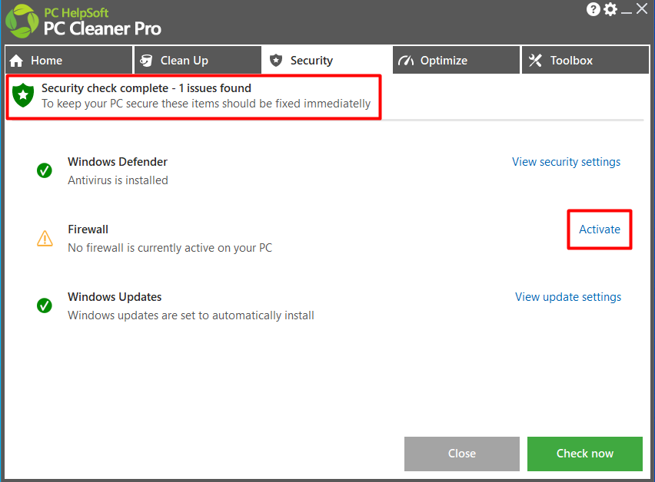Viewport: 655px width, 482px height.
Task: Click the Windows Defender title text
Action: 118,162
